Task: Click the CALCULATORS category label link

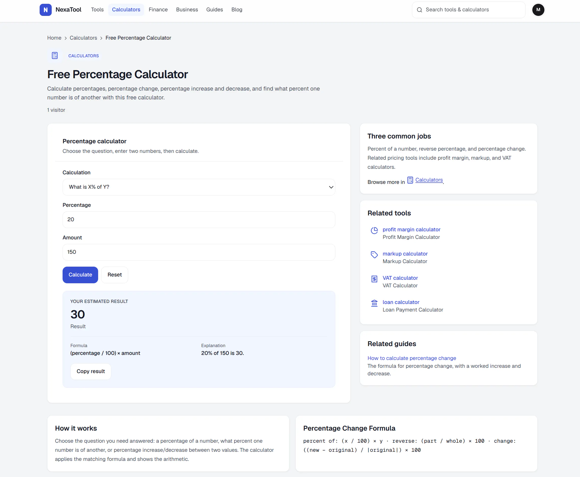Action: click(84, 56)
